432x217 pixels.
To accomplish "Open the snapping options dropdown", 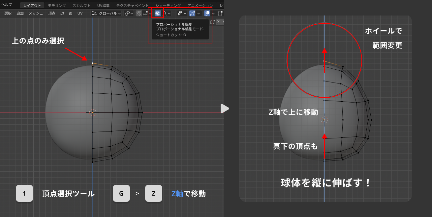I will click(147, 13).
